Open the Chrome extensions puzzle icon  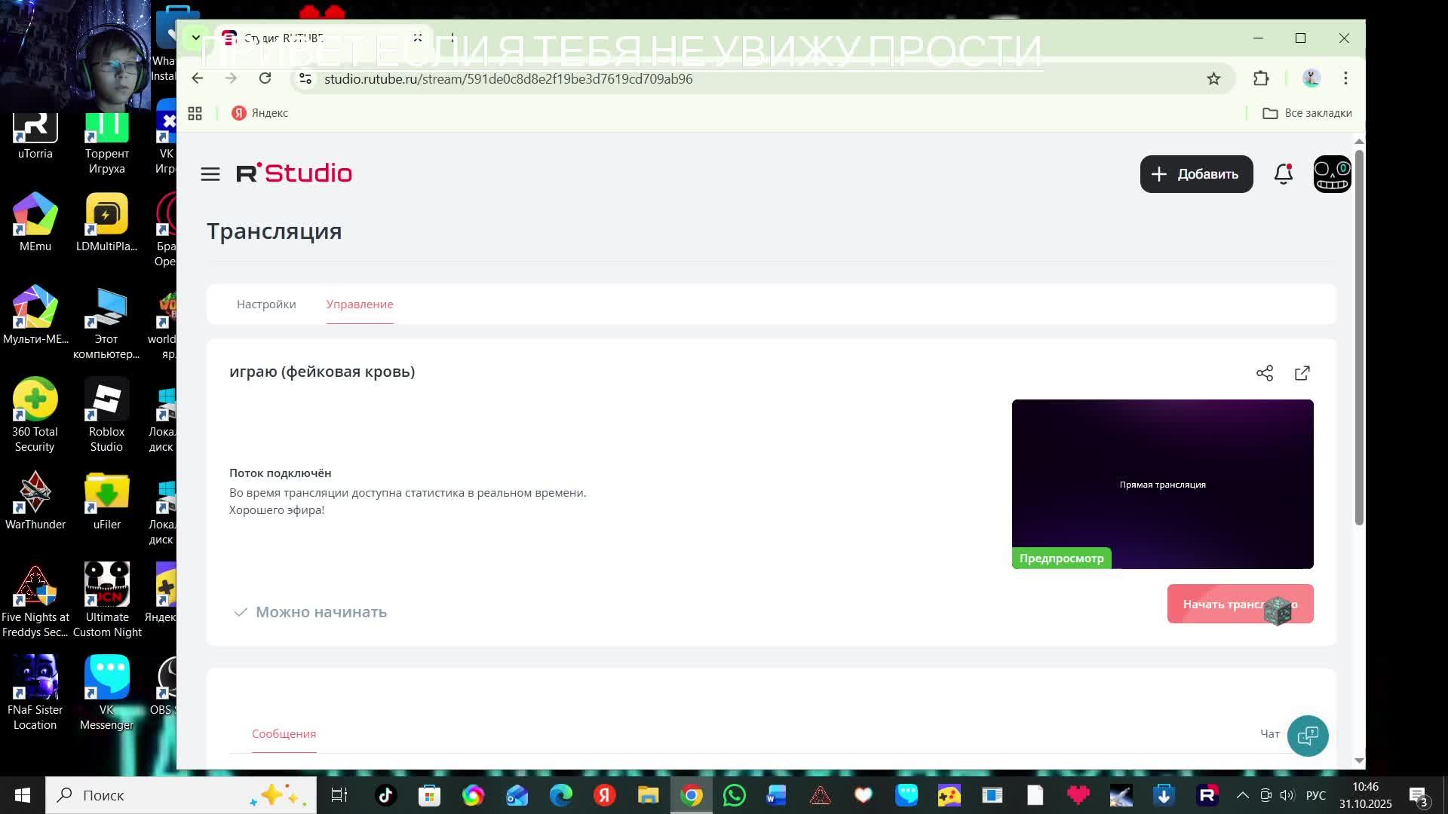(1261, 78)
